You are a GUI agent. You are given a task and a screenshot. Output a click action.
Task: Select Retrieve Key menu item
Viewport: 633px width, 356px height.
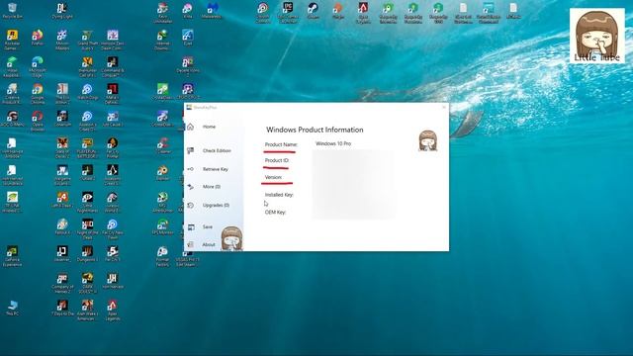216,169
